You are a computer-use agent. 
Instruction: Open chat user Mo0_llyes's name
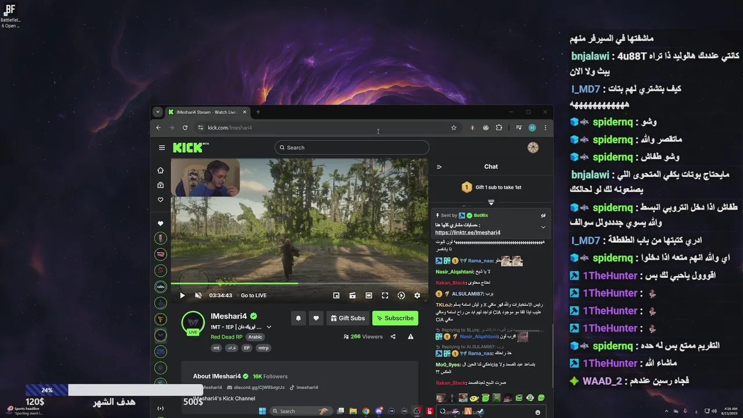[448, 365]
